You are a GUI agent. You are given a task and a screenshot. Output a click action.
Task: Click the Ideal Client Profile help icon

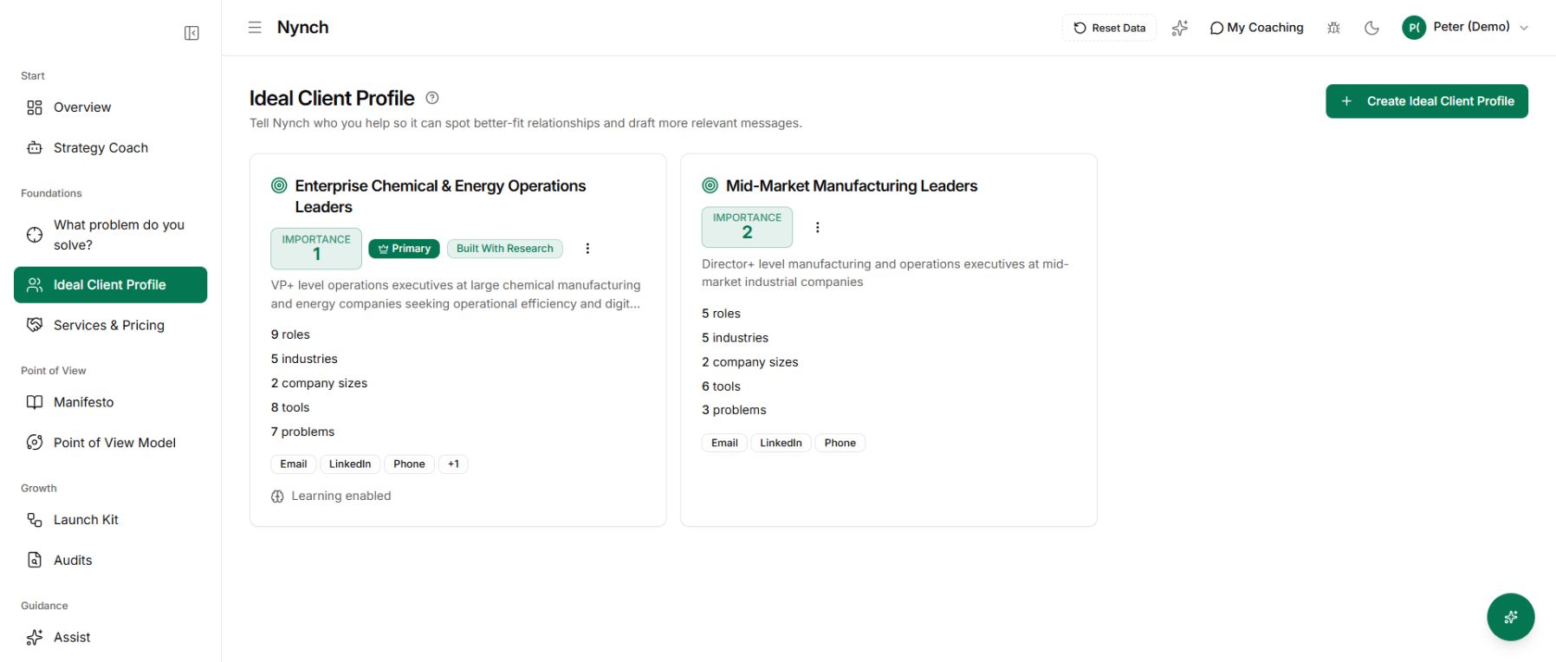click(432, 98)
